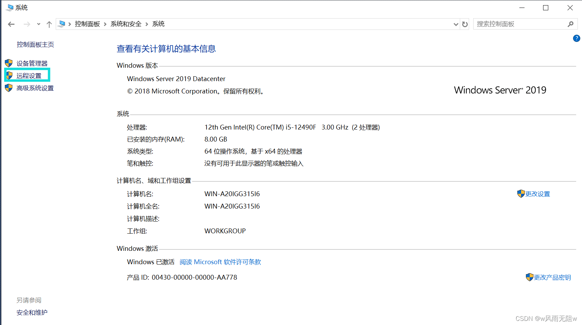Open 安全和维护 under 另请参阅
582x325 pixels.
coord(32,313)
